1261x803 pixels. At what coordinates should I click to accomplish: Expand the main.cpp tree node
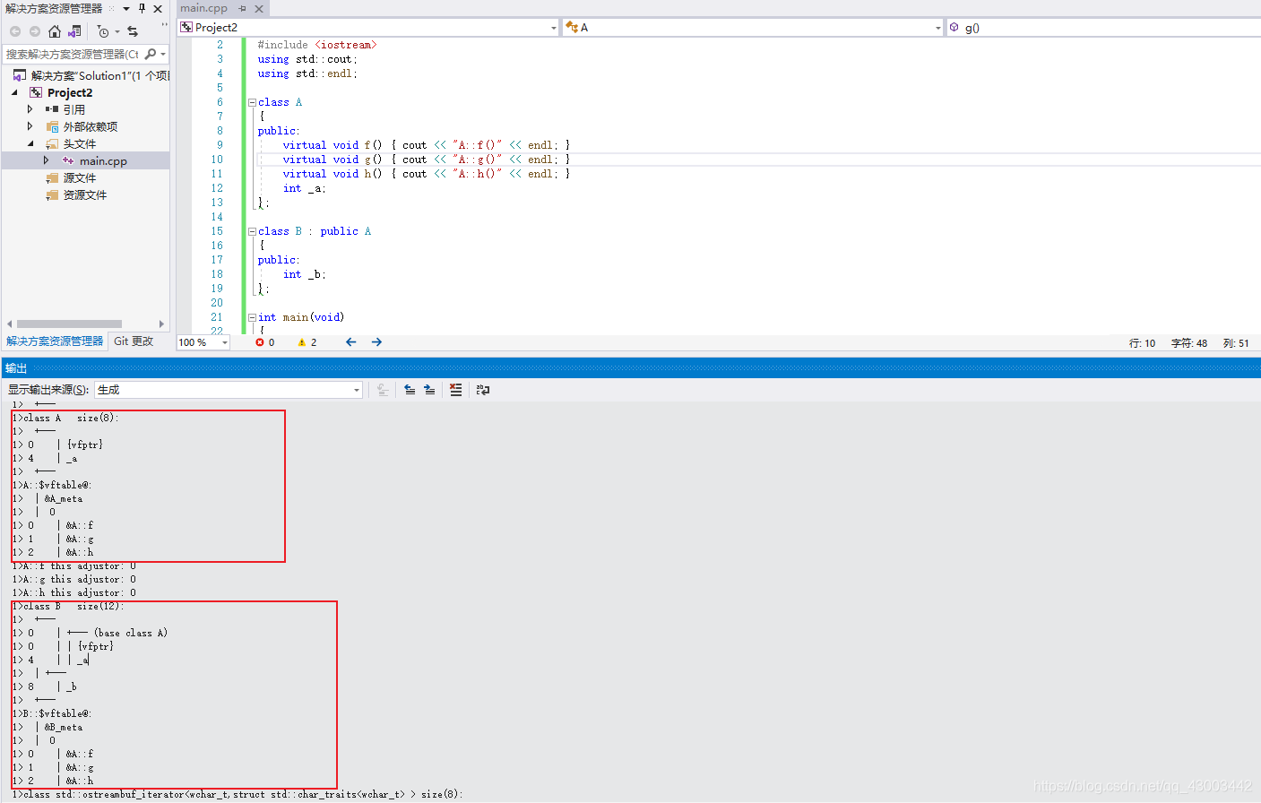tap(46, 160)
